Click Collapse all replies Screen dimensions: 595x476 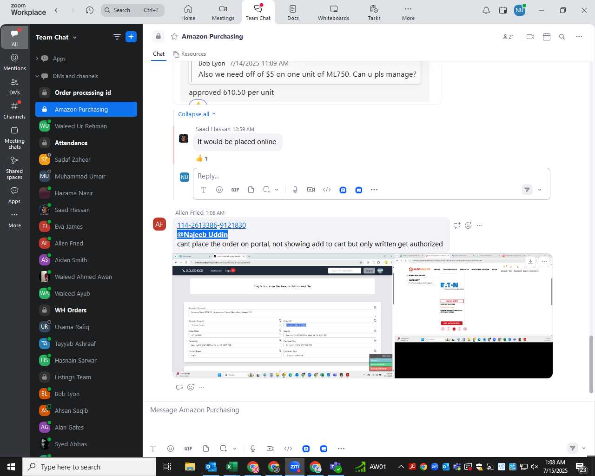click(x=197, y=114)
